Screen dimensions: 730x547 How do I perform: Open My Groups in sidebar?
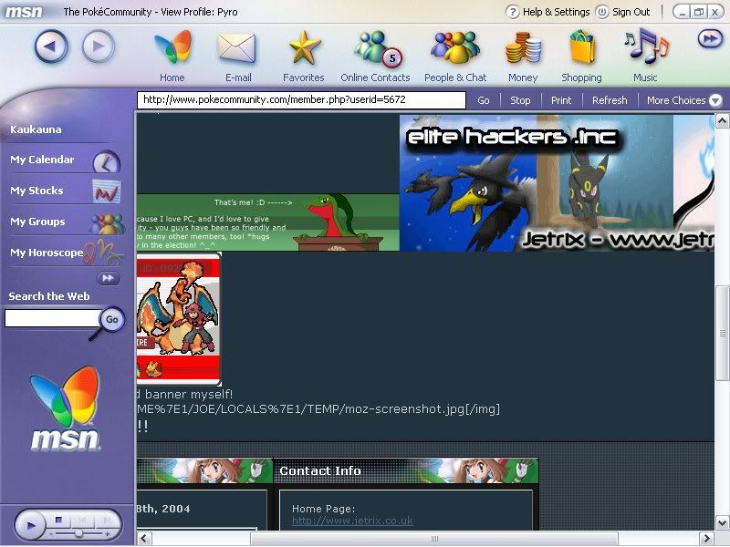tap(37, 222)
